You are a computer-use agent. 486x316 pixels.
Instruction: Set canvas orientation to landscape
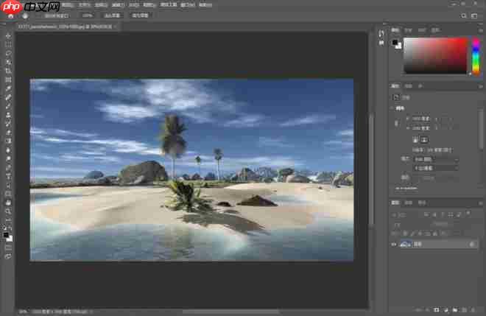pos(424,139)
